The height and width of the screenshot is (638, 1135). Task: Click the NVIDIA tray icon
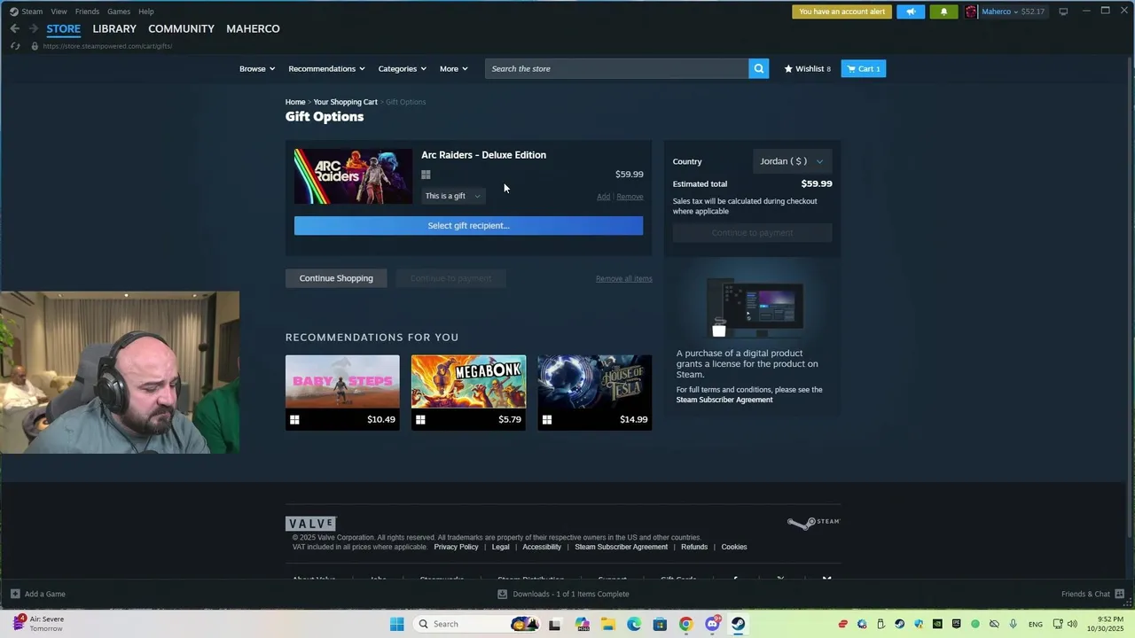tap(937, 624)
